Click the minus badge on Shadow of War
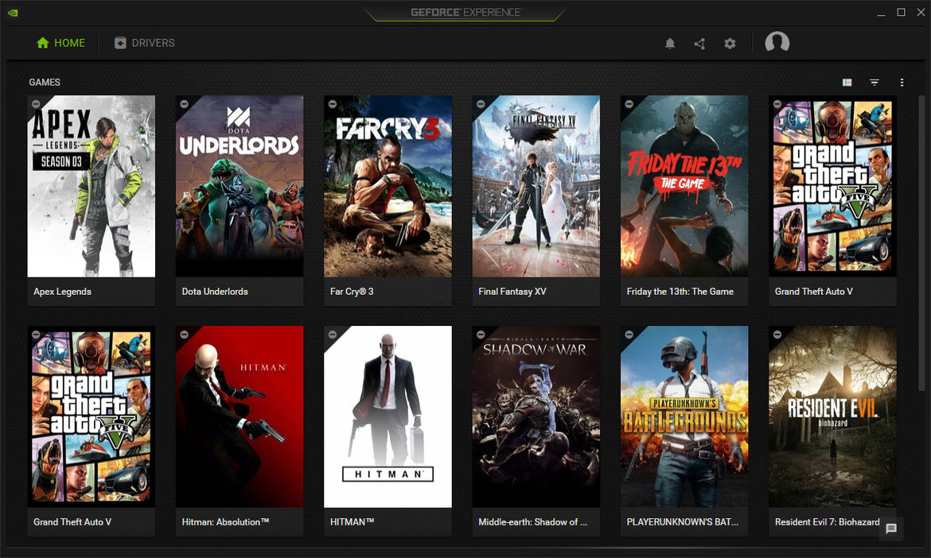 pos(481,335)
